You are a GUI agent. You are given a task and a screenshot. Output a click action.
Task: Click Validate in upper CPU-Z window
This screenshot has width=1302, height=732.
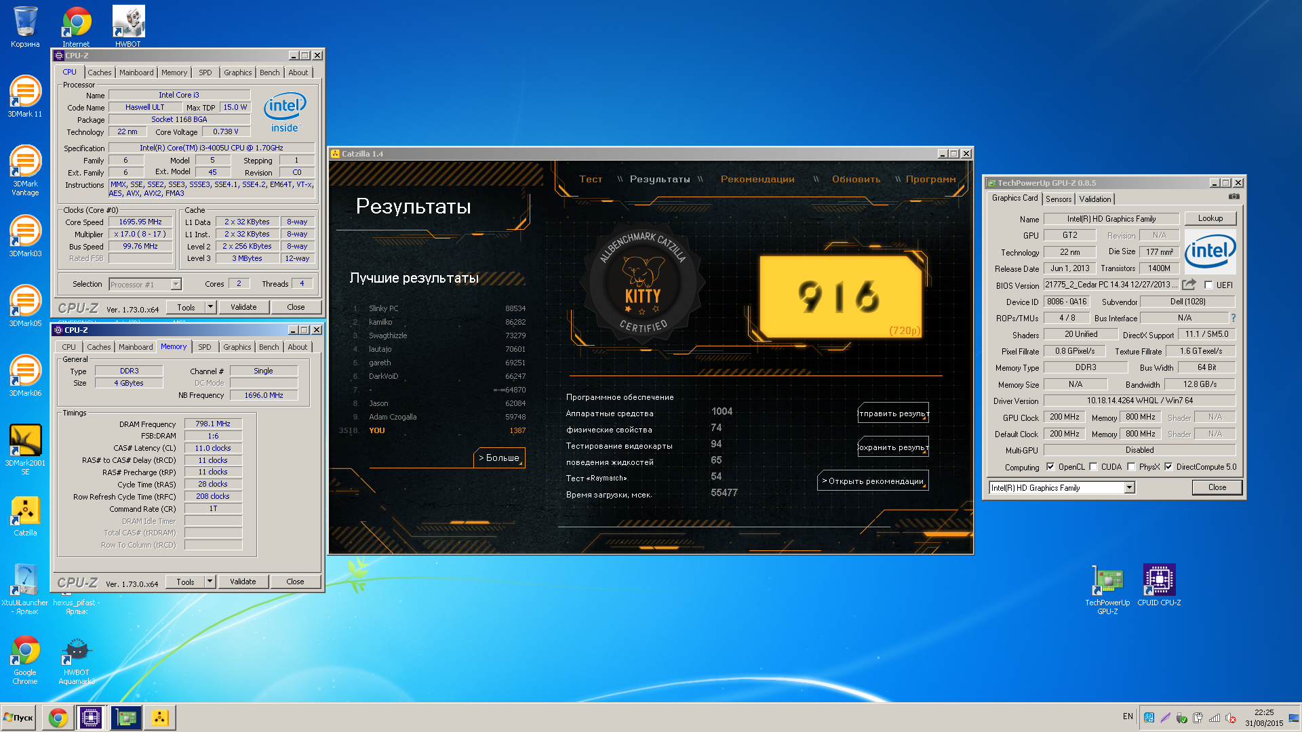click(x=243, y=307)
